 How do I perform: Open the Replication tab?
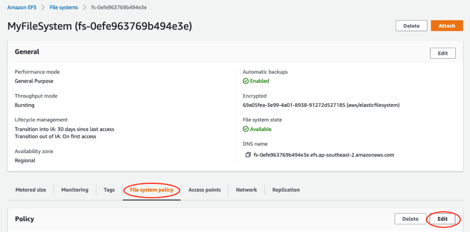click(x=286, y=190)
